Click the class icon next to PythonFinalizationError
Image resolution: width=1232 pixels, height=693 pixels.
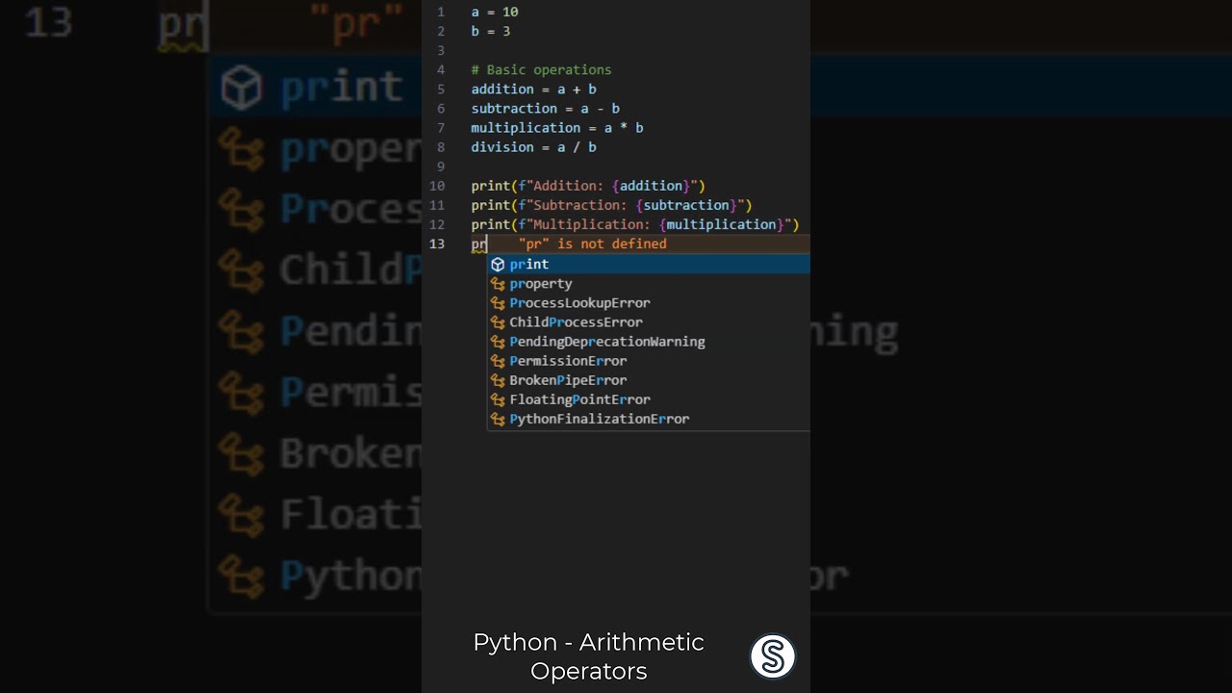(x=498, y=418)
